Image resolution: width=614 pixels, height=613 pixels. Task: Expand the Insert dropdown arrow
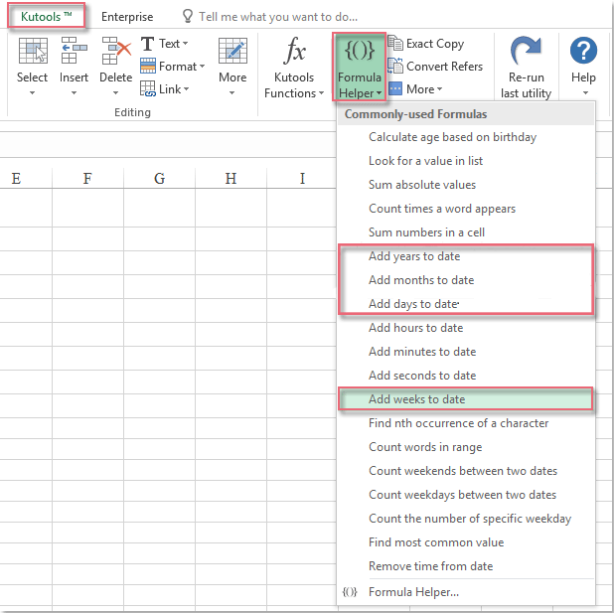(x=74, y=93)
